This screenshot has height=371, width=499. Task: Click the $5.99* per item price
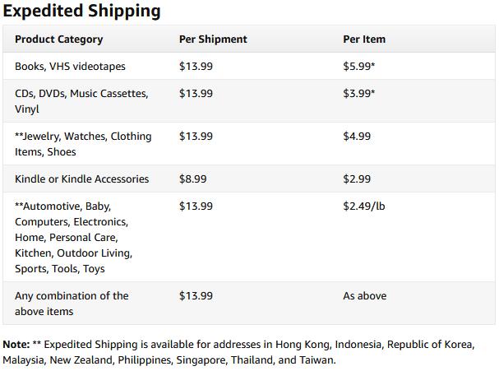(358, 66)
